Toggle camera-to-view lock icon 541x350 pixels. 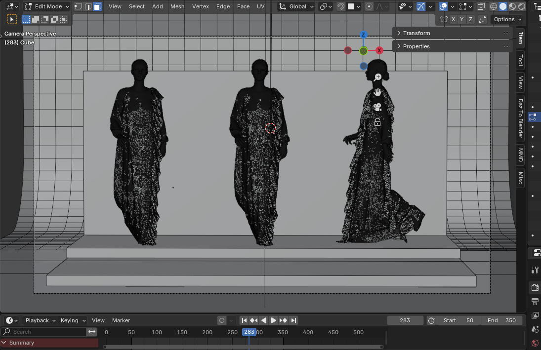tap(377, 122)
